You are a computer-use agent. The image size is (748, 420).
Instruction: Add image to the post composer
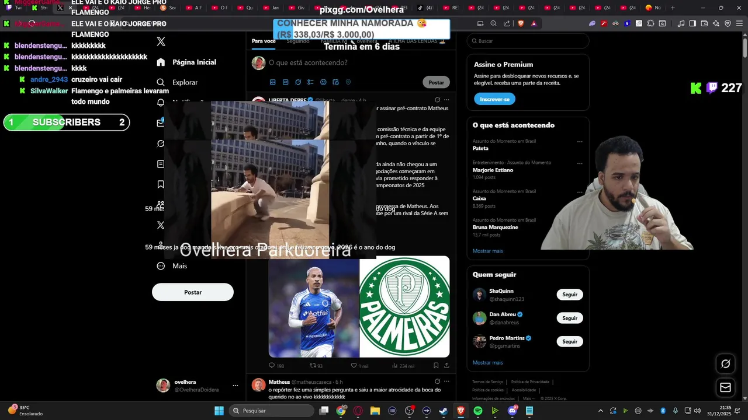click(x=272, y=82)
